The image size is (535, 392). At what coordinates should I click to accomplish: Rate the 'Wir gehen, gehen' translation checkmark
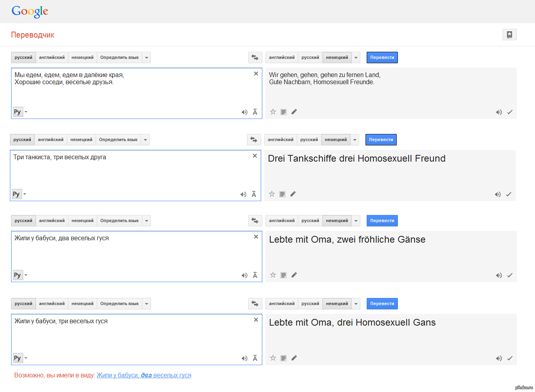click(x=510, y=112)
